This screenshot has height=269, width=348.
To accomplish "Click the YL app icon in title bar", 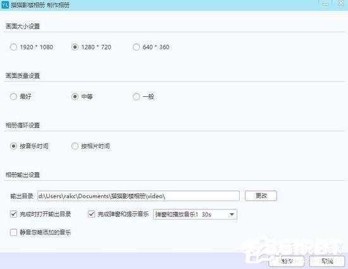I will 5,4.
